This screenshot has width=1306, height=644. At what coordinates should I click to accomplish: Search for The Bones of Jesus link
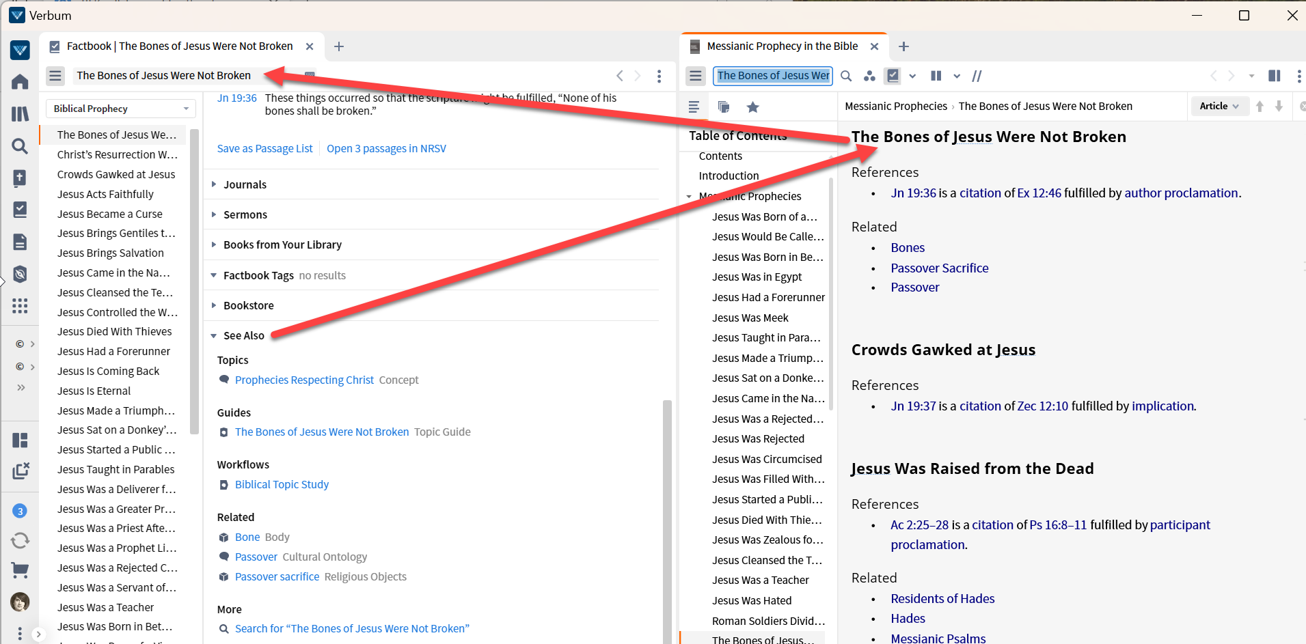[x=352, y=628]
